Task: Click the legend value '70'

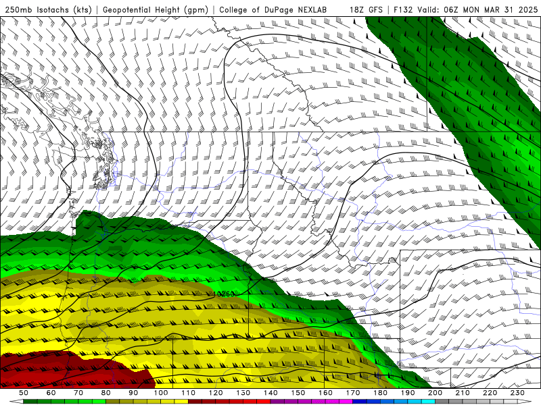Action: pyautogui.click(x=78, y=393)
